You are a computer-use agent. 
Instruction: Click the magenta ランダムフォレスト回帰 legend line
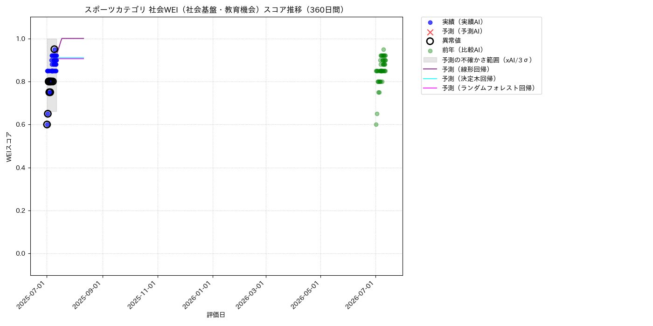click(430, 88)
